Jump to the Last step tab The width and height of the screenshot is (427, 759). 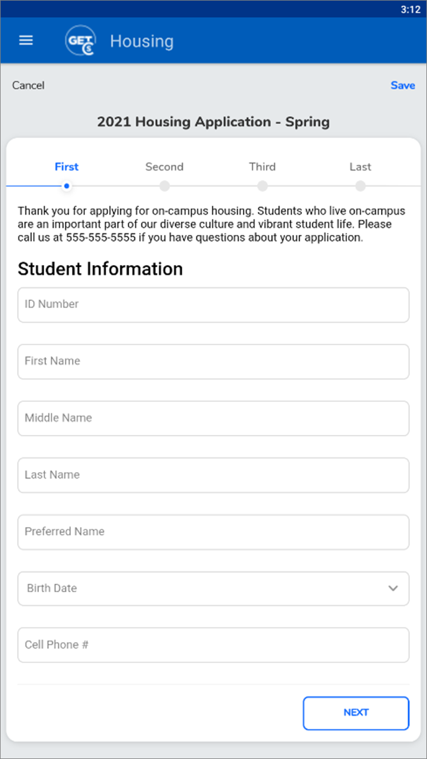click(x=360, y=167)
